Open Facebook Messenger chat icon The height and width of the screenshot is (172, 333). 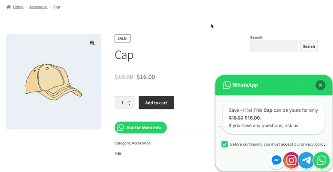coord(276,160)
